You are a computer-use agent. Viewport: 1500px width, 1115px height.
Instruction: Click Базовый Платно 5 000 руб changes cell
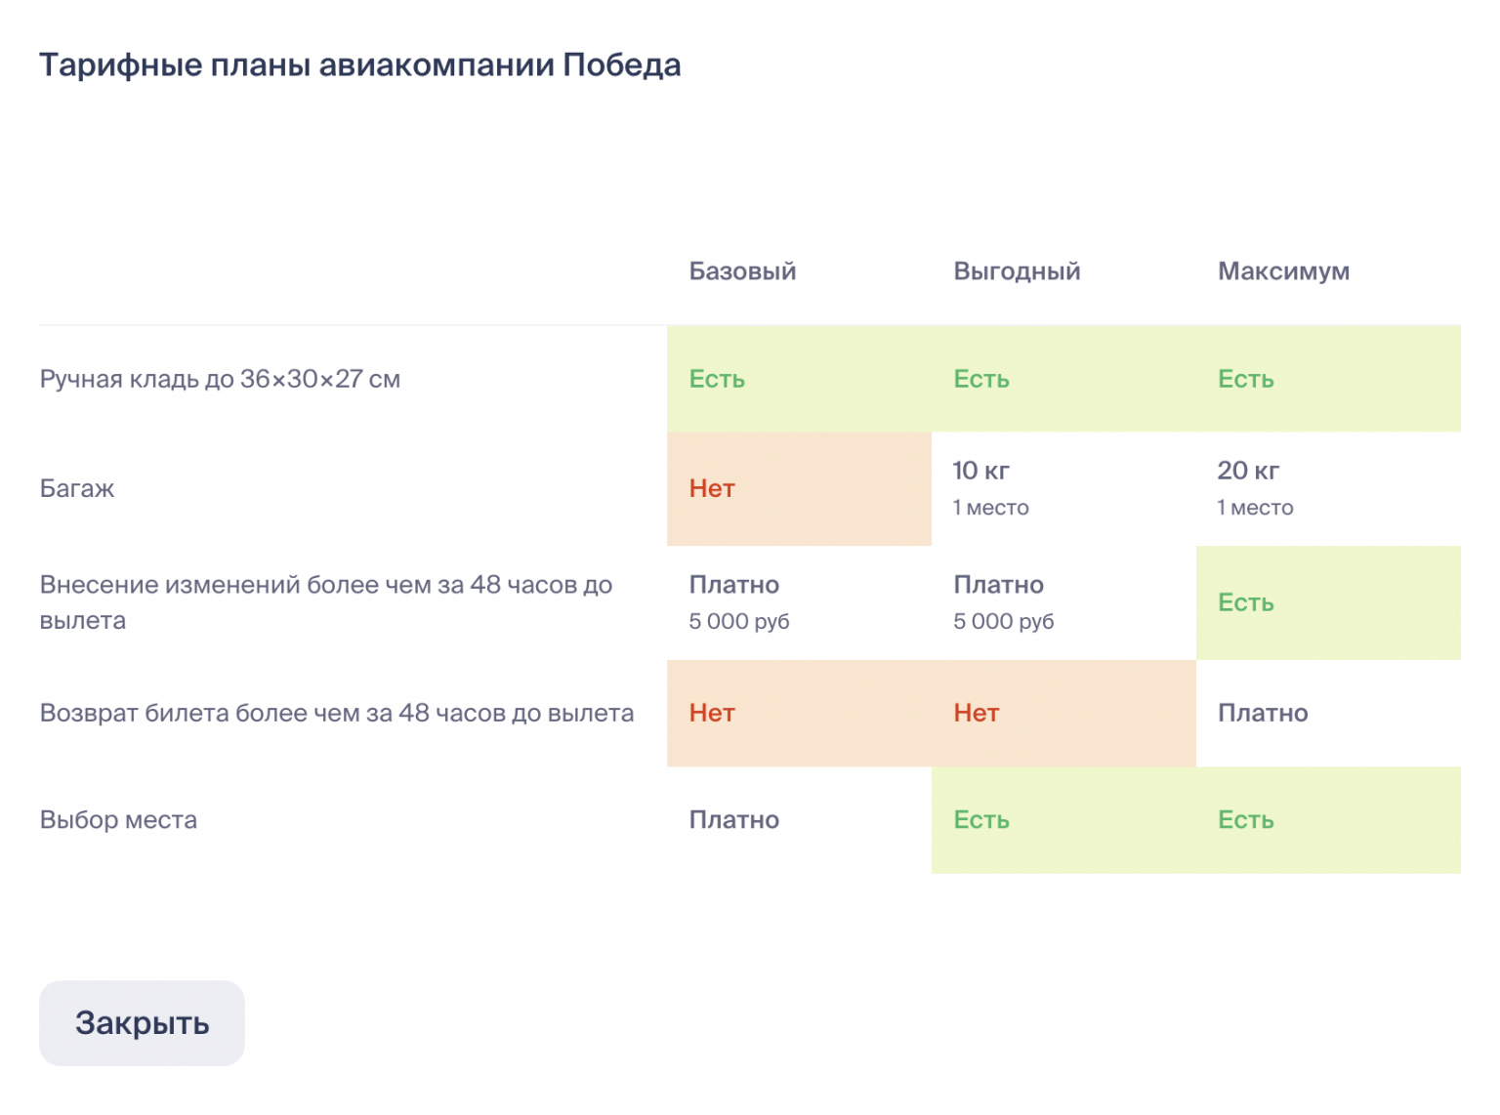pos(739,601)
